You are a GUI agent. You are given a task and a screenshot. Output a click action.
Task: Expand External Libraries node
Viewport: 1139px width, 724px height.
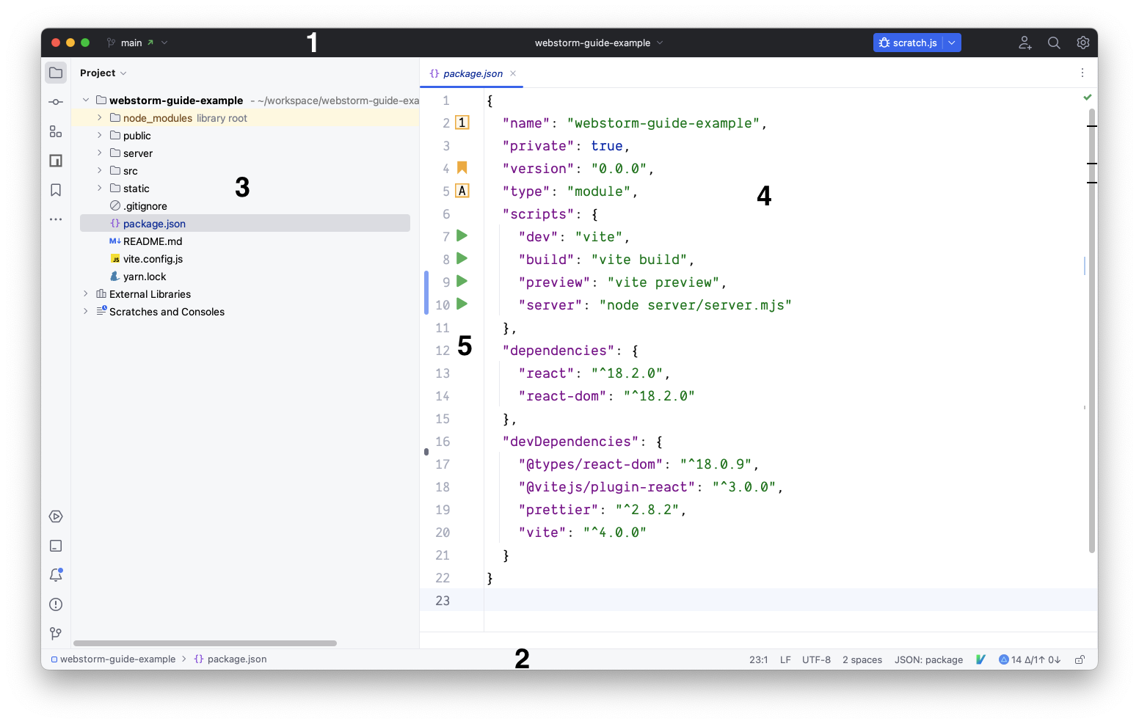click(86, 293)
